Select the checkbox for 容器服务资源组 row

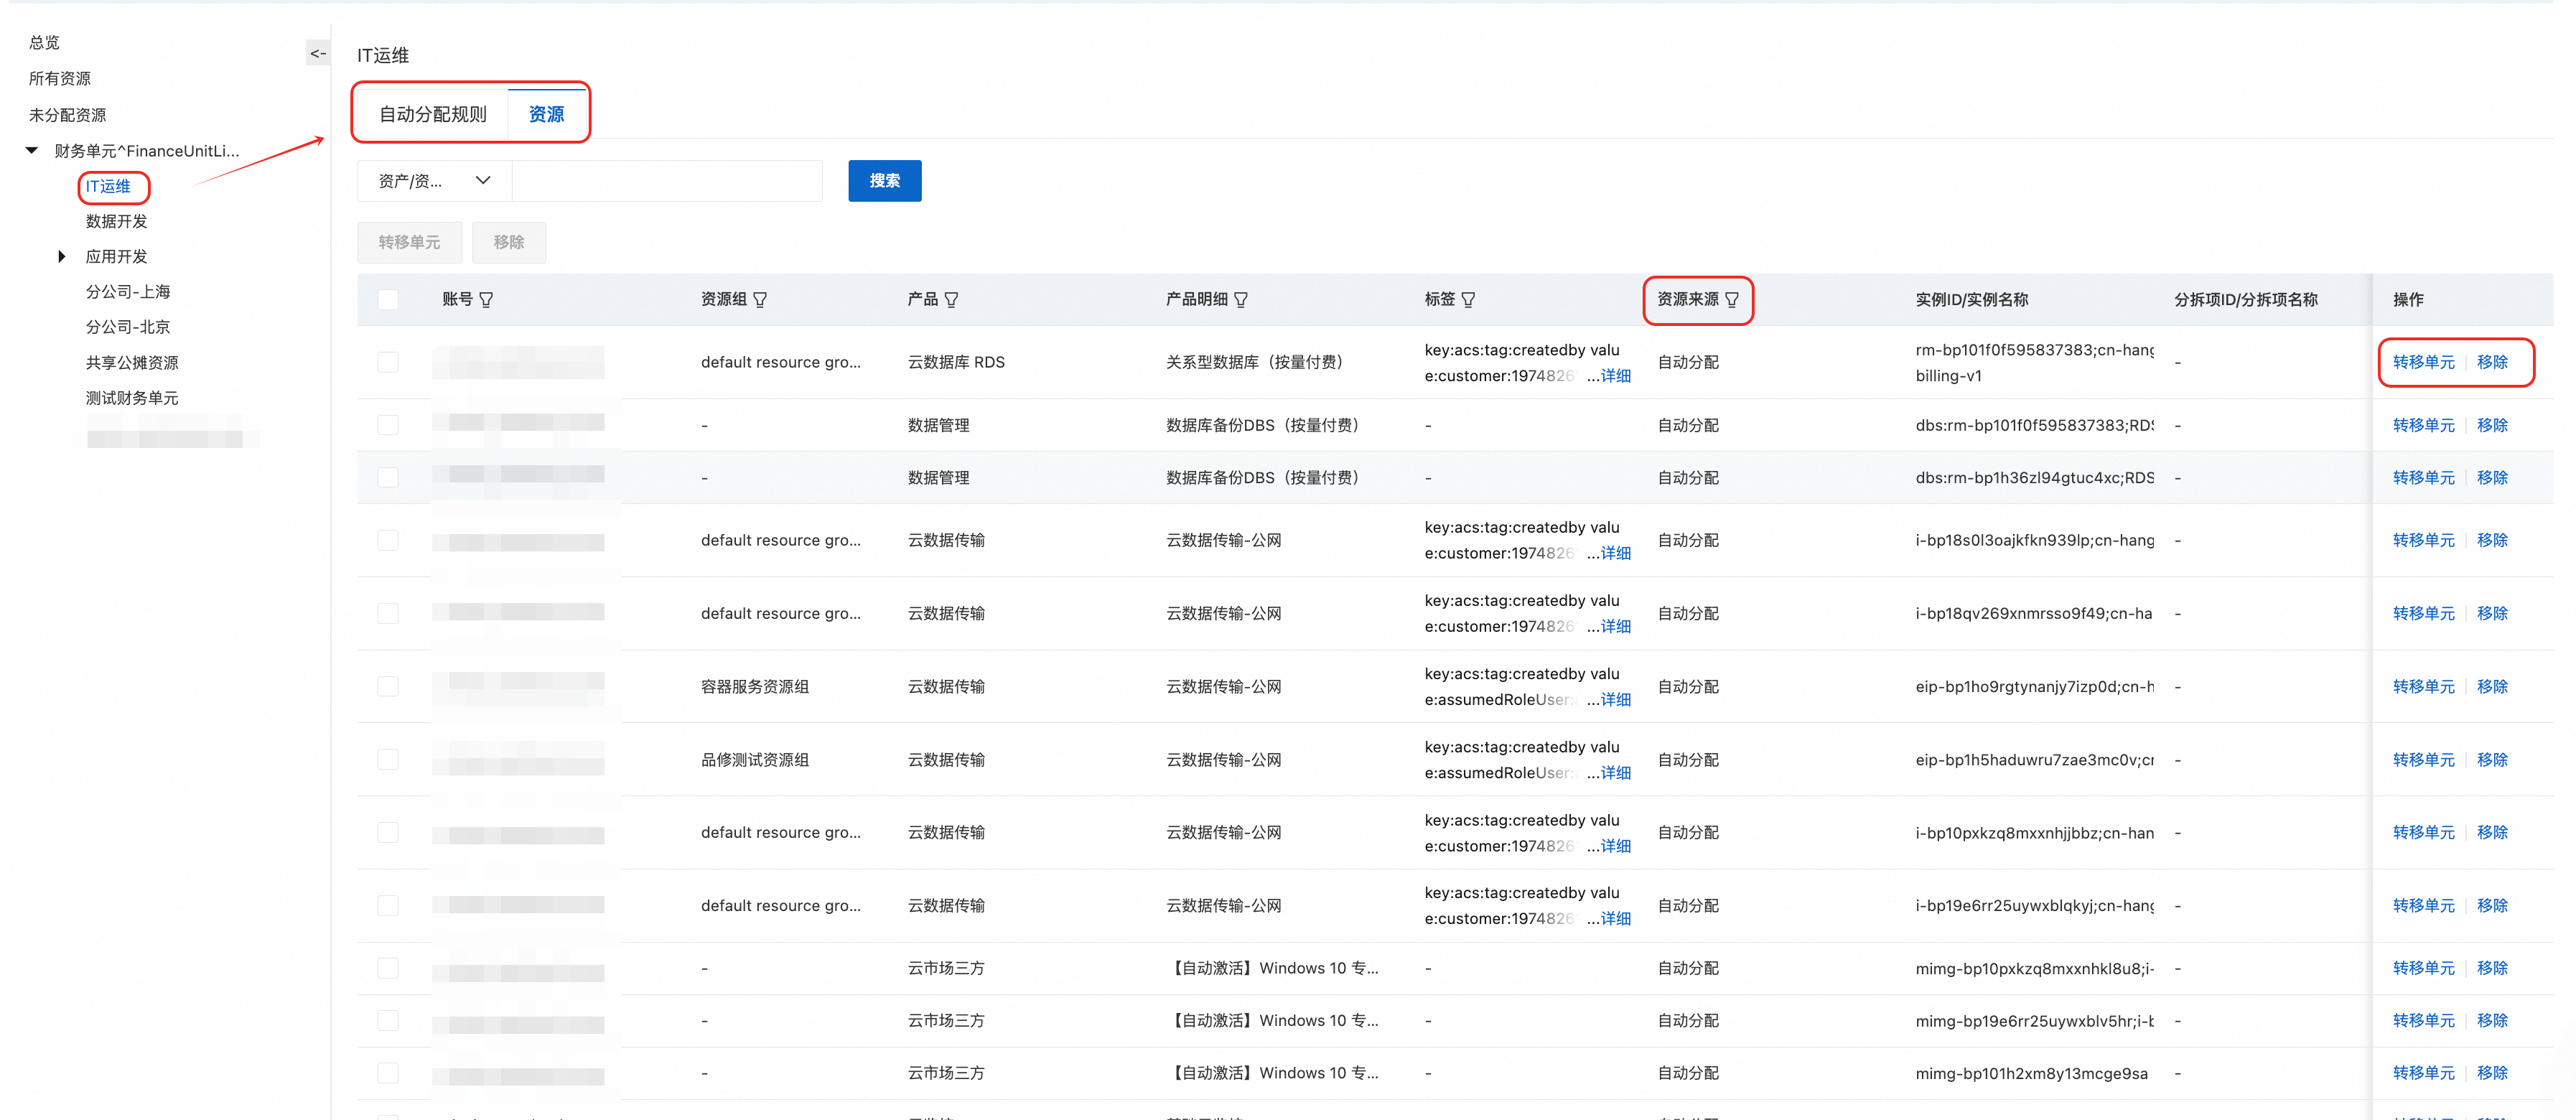click(388, 686)
